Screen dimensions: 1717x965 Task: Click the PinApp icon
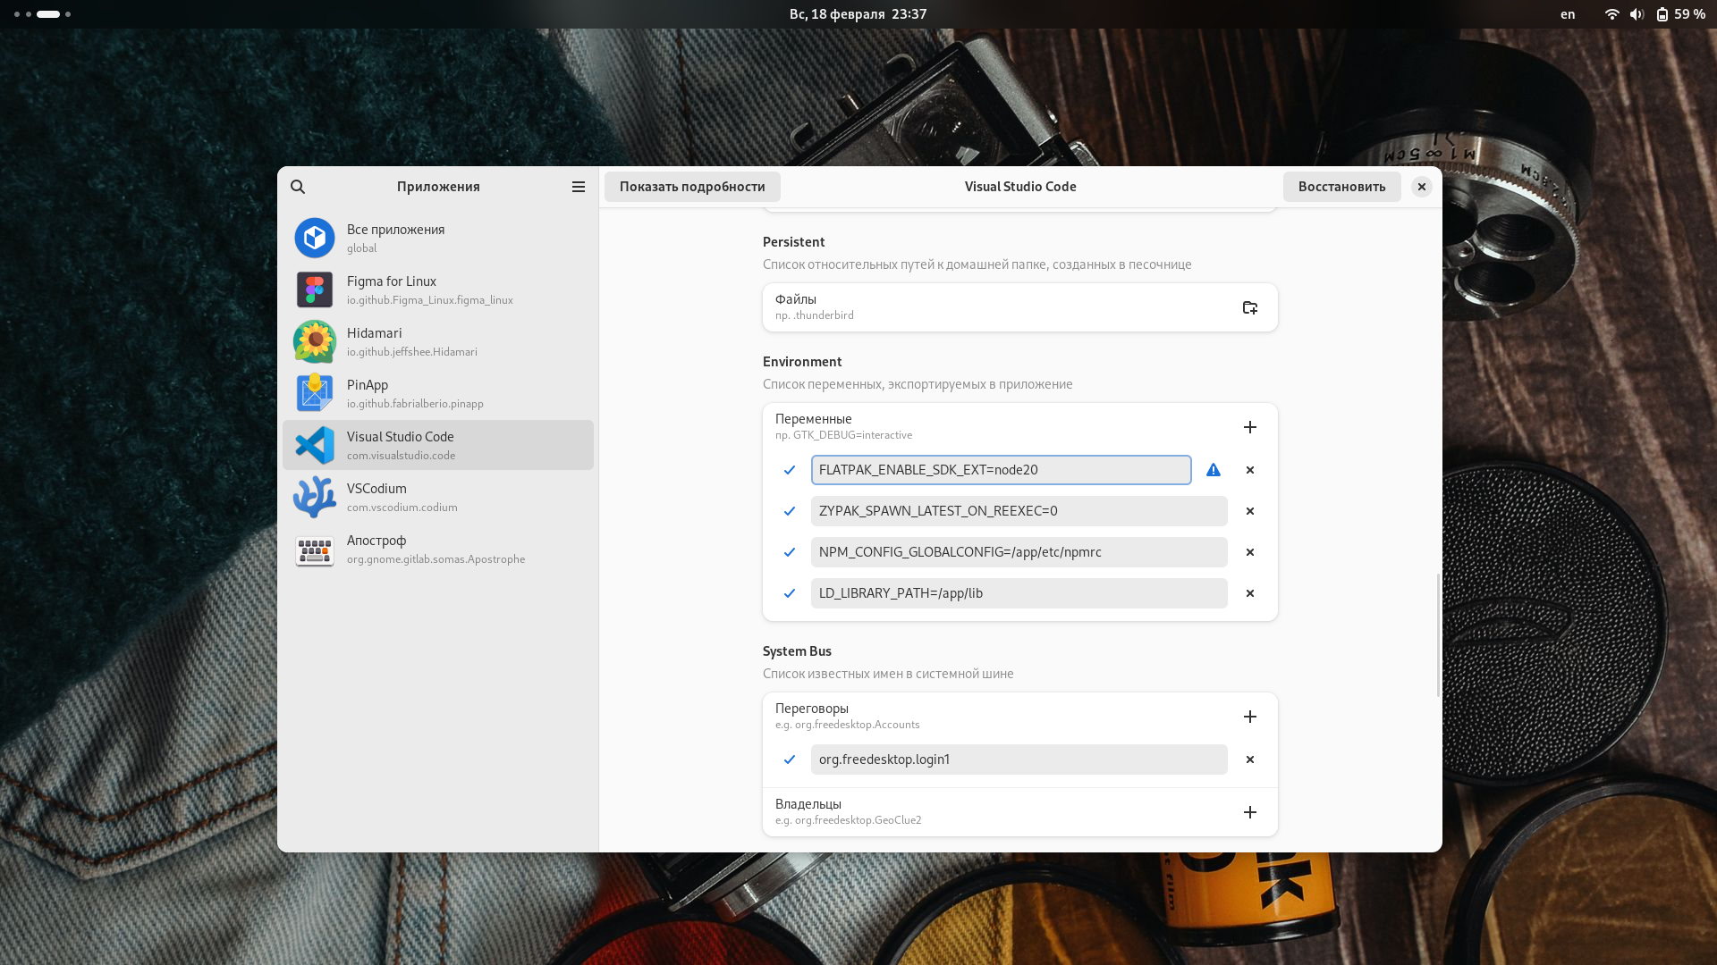pos(315,393)
